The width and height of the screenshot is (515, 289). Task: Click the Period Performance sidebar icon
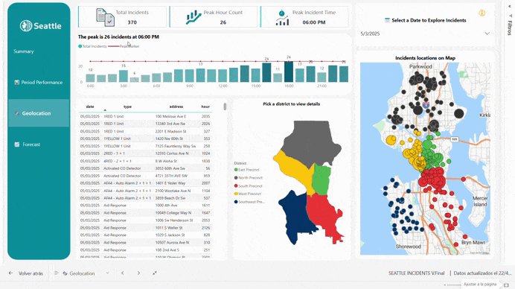[17, 82]
